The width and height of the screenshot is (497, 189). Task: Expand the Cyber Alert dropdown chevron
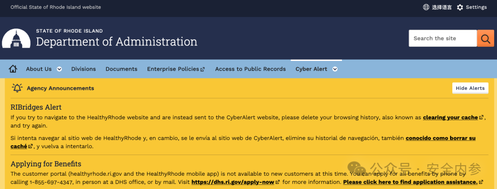point(335,69)
